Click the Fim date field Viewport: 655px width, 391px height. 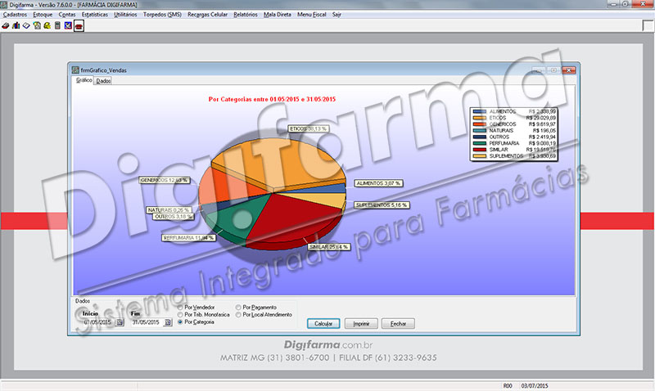147,322
